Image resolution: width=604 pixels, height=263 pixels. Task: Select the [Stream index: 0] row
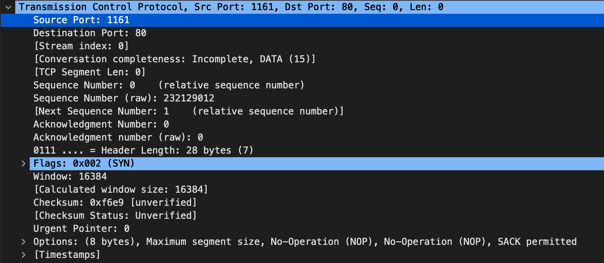[x=302, y=46]
